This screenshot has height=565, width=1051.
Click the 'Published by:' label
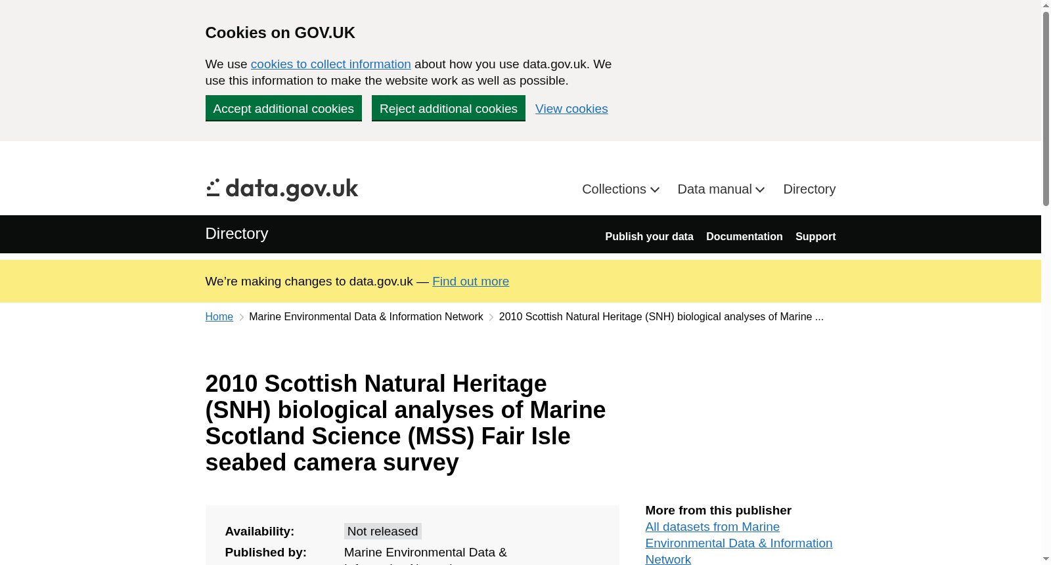point(265,553)
